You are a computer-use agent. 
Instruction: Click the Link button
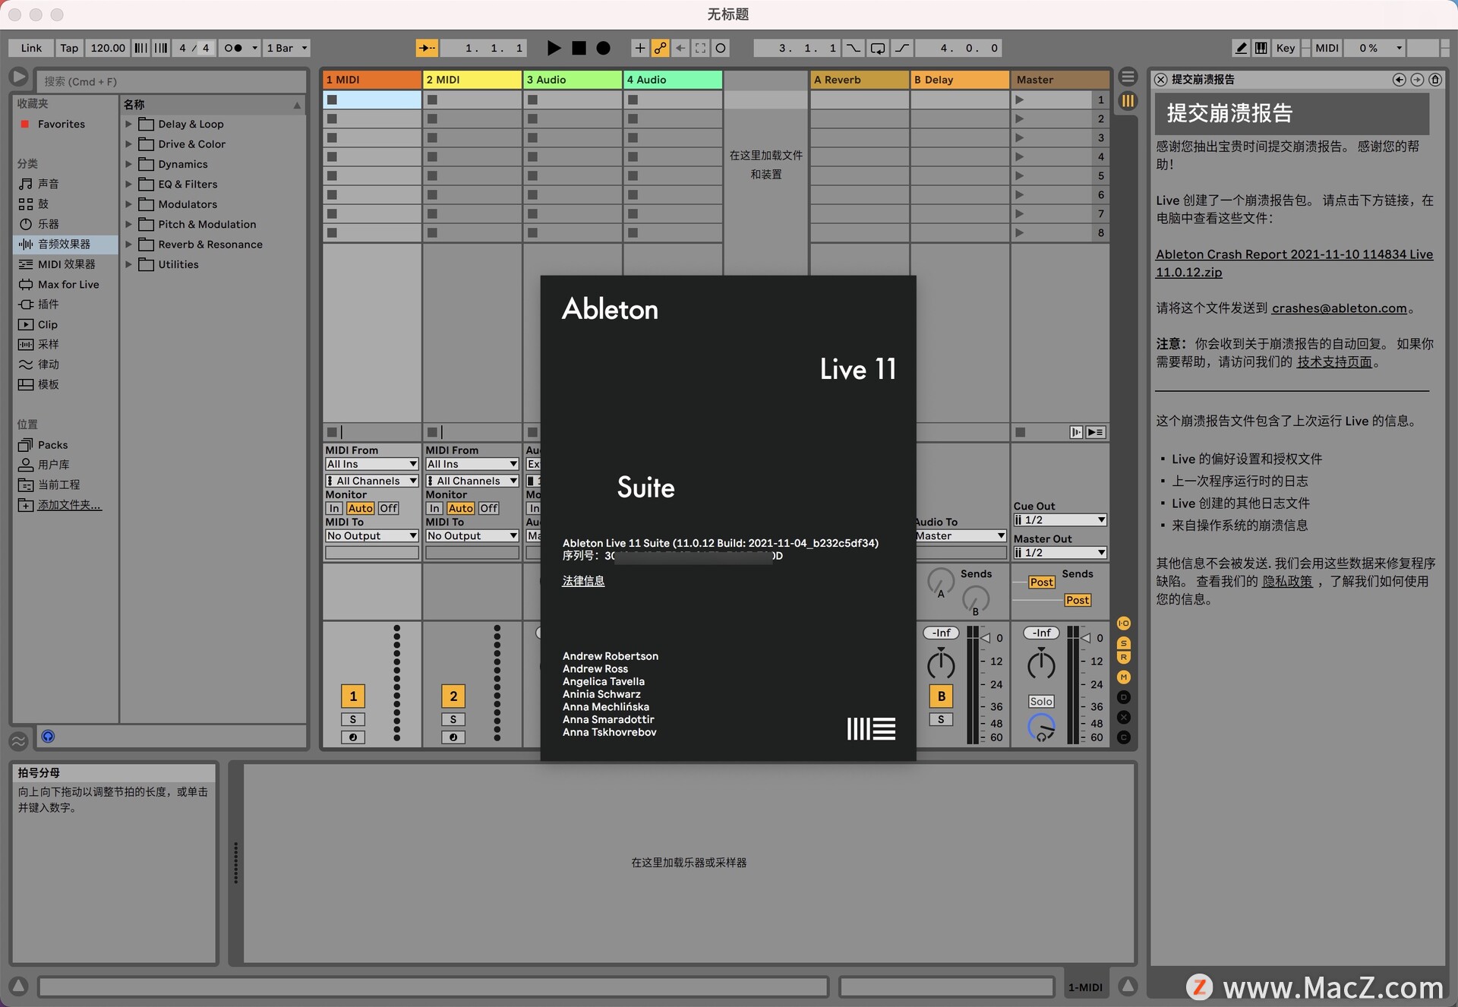(x=31, y=48)
